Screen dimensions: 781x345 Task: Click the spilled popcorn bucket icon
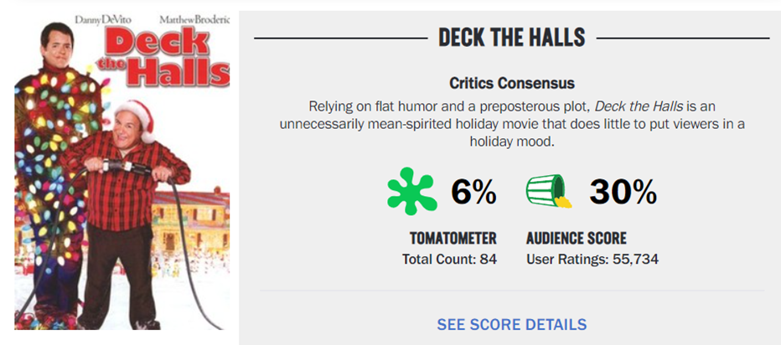pyautogui.click(x=549, y=191)
